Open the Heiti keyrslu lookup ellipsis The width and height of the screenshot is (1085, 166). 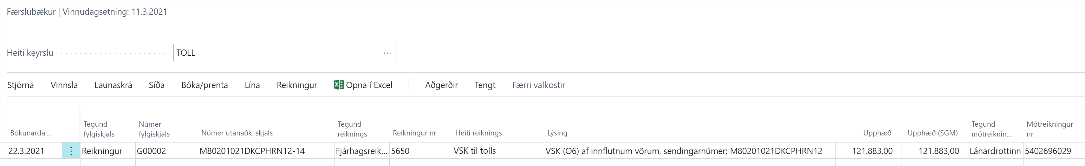(387, 53)
